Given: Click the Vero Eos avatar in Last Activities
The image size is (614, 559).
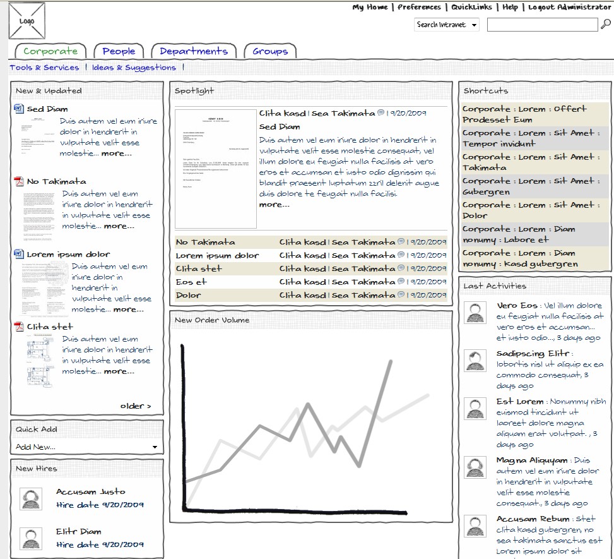Looking at the screenshot, I should 475,312.
